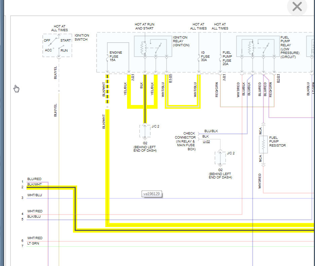Select the BLU/RED wire label at pin 1
315x266 pixels.
[34, 179]
